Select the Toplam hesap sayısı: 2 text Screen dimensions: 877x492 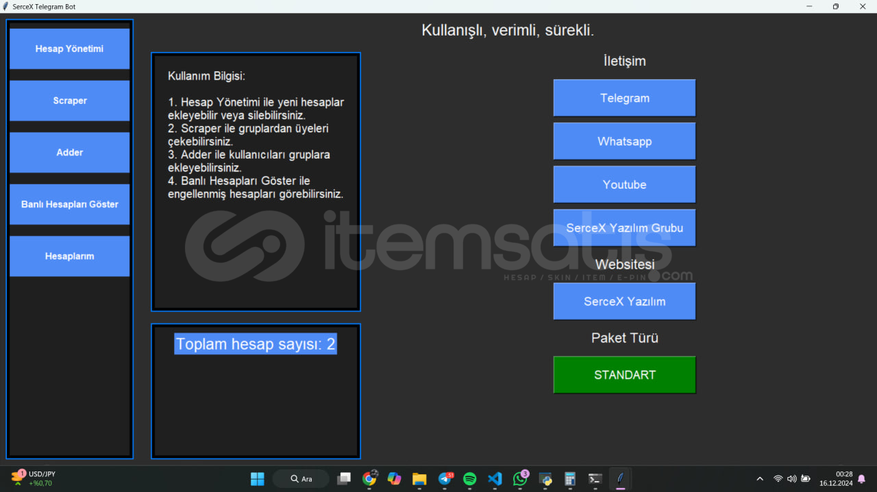(x=256, y=344)
